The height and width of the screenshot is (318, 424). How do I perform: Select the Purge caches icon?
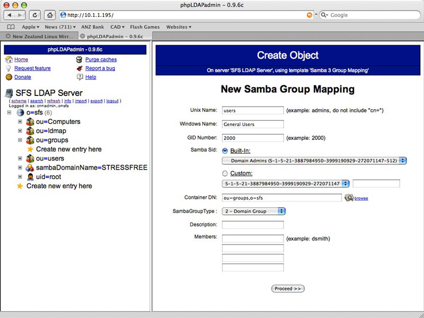point(81,59)
